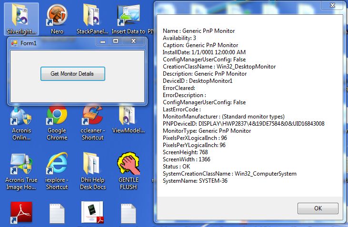
Task: Click 'MonitorType: Generic PnP Monitor' text
Action: pos(207,131)
